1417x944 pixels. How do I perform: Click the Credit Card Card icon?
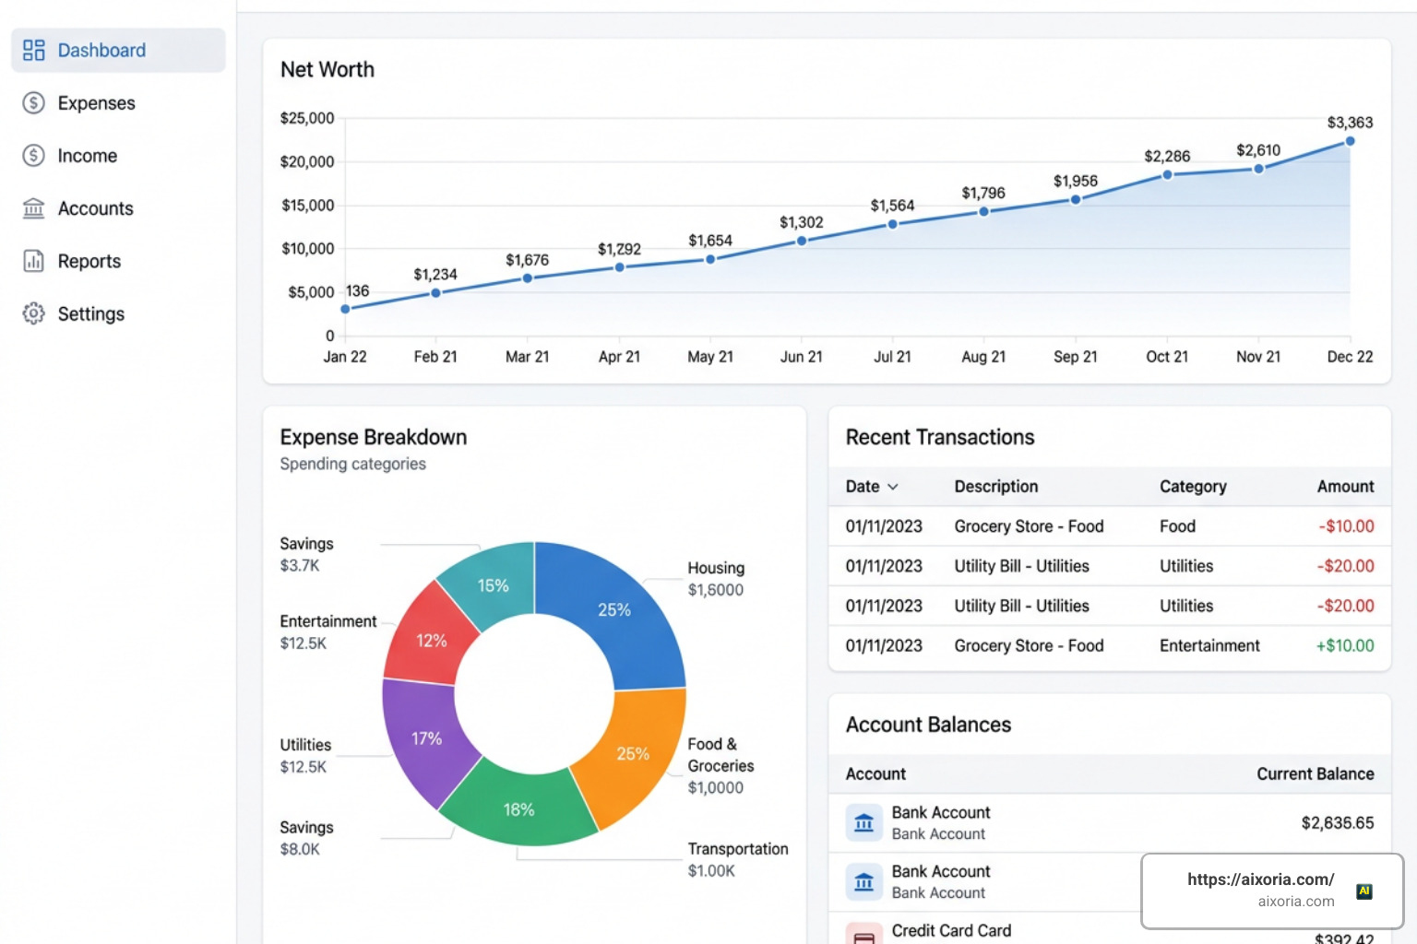click(x=863, y=933)
